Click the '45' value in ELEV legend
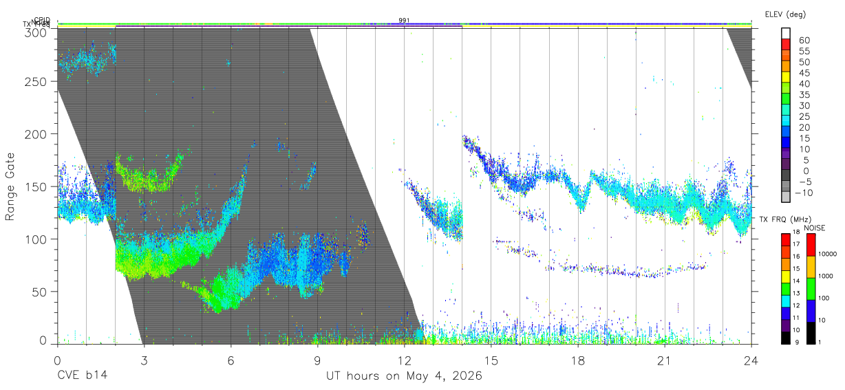This screenshot has height=390, width=845. pos(803,73)
